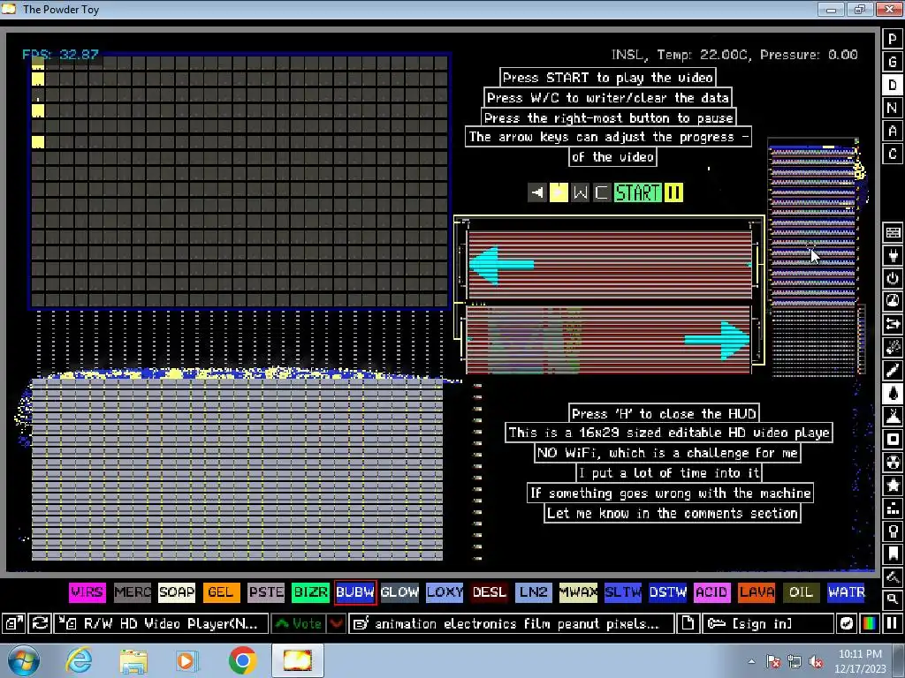Open the Tools menu (bulb icon)
The image size is (905, 678).
point(893,532)
